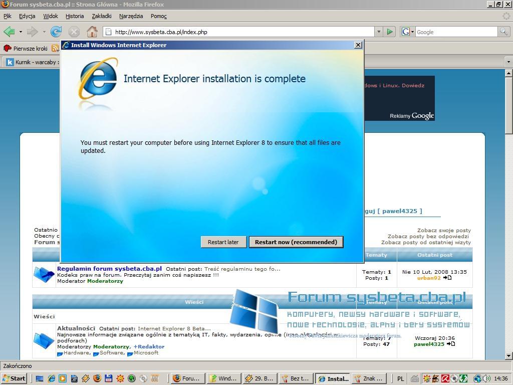
Task: Click Zobacz swoje posty link
Action: 444,230
